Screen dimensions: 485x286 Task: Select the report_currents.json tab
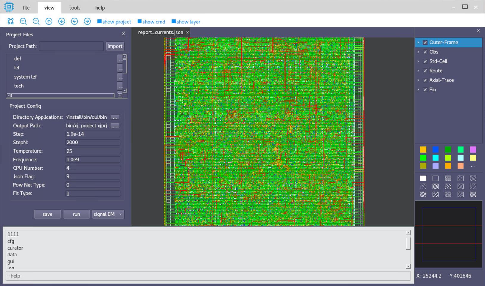pos(161,32)
